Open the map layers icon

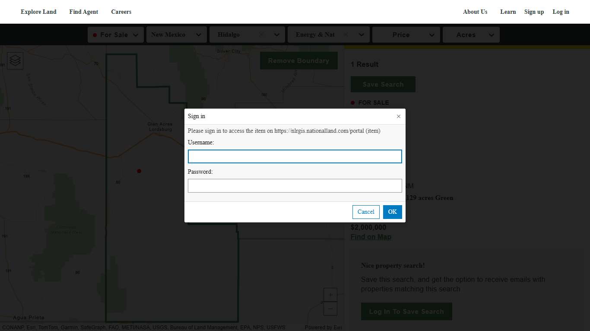15,61
